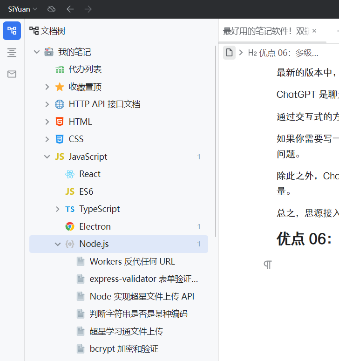Viewport: 339px width, 361px height.
Task: Click the React atom icon
Action: 70,174
